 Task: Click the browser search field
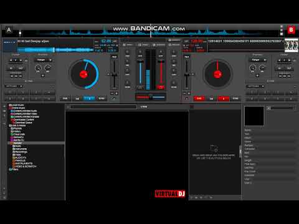click(x=103, y=107)
